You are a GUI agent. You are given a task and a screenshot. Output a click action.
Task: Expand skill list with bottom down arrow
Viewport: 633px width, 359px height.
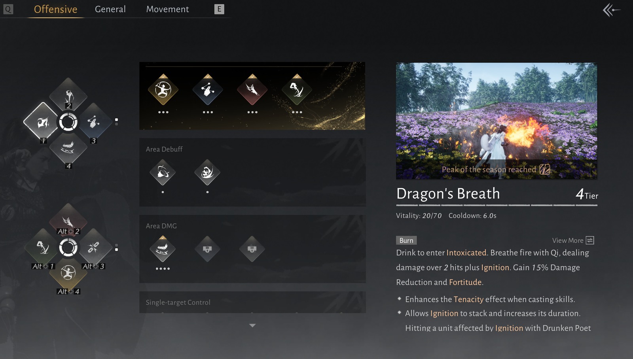252,325
